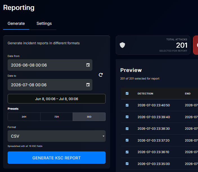198x172 pixels.
Task: Click detection time 2026-07-03 23:35:00
Action: [x=154, y=164]
